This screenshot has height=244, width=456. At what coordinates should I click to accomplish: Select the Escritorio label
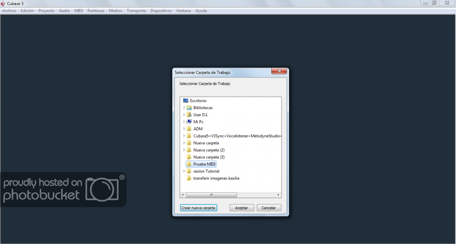tap(198, 101)
